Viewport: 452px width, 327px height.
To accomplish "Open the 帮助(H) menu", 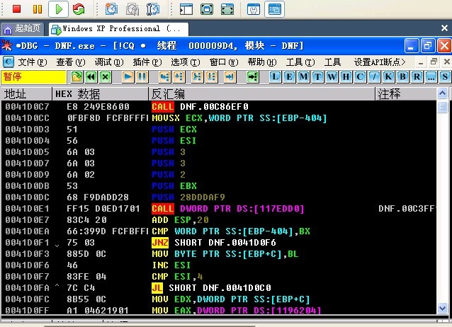I will [x=262, y=62].
